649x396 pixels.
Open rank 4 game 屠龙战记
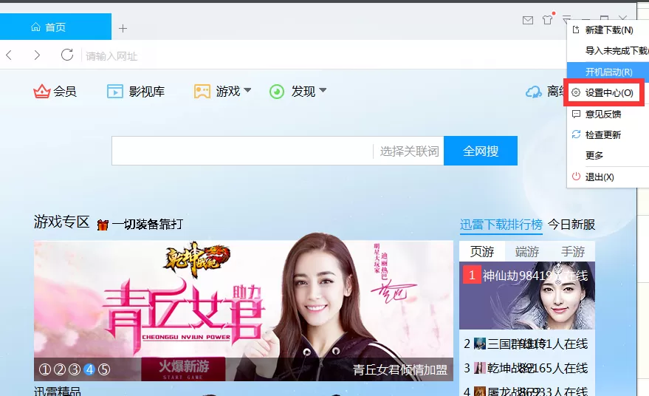coord(527,391)
